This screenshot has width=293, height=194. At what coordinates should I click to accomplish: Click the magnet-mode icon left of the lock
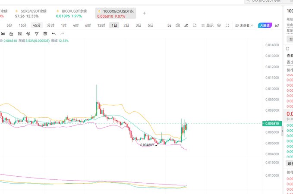(x=3, y=34)
